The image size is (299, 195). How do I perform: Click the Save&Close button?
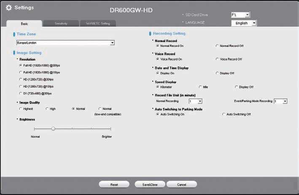click(150, 184)
